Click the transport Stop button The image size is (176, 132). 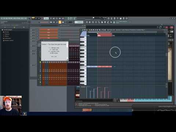(39, 18)
